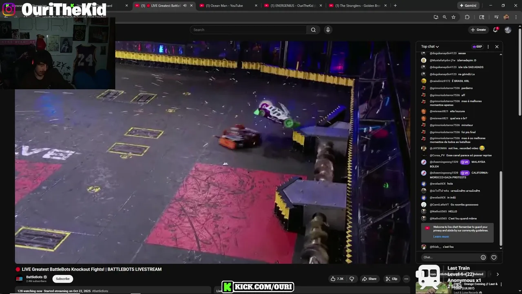522x294 pixels.
Task: Open Chrome zoom magnifier in address bar
Action: point(445,17)
